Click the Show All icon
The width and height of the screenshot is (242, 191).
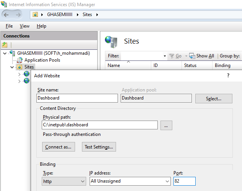[192, 56]
